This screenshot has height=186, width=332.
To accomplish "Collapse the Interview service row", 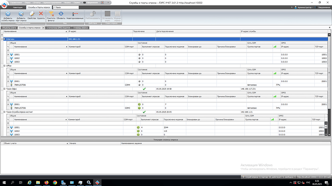I will (4, 39).
